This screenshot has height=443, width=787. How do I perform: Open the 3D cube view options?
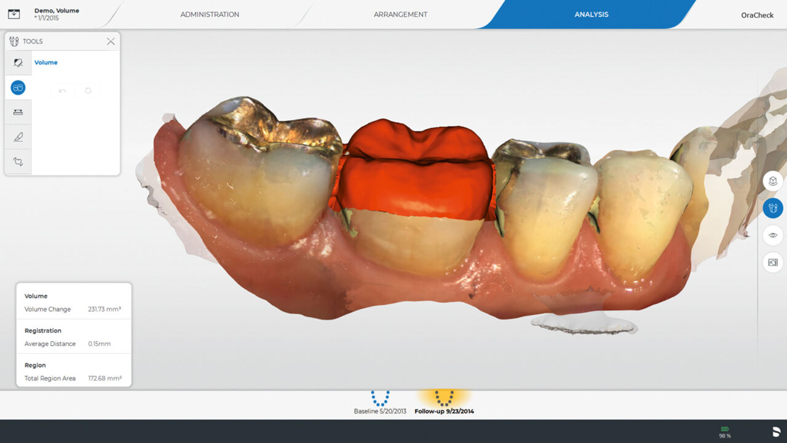tap(773, 182)
